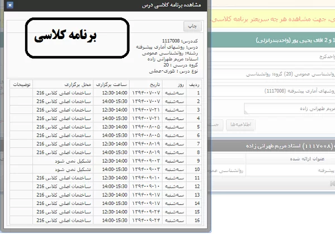Select the day cell in row 5
The image size is (335, 234).
[x=174, y=127]
